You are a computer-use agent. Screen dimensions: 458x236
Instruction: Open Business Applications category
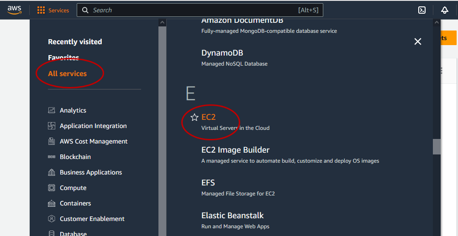(91, 172)
